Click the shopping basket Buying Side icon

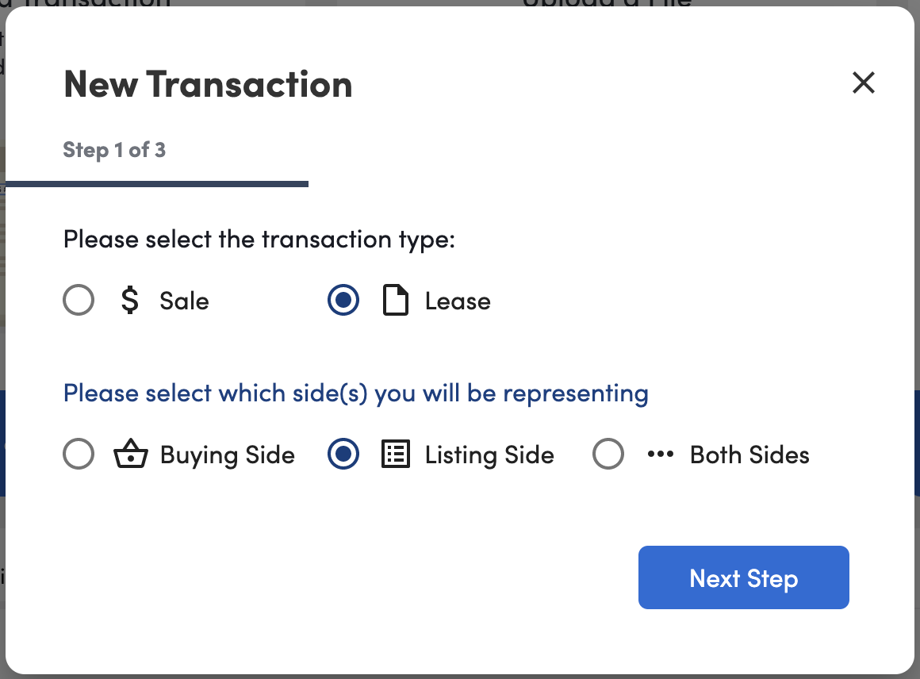[x=130, y=454]
